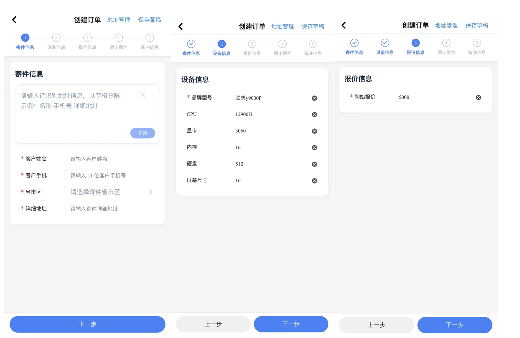Open 省市区 region picker chevron
The image size is (520, 338).
click(x=151, y=192)
